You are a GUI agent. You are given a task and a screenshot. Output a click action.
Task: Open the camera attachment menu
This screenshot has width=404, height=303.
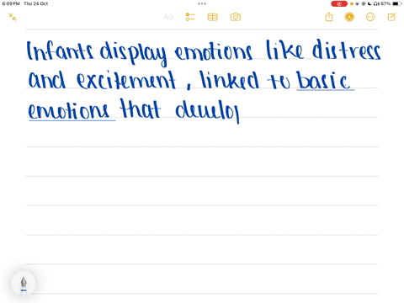coord(236,17)
